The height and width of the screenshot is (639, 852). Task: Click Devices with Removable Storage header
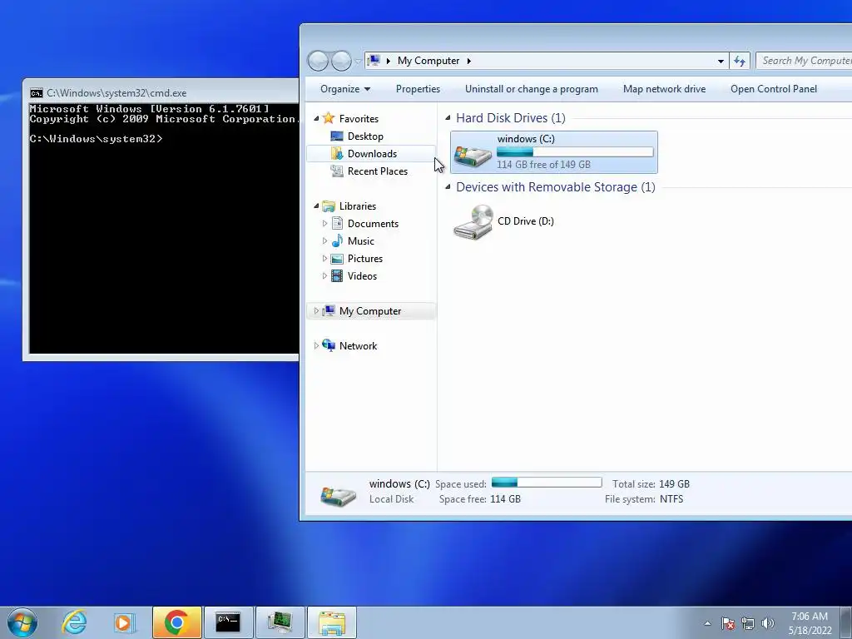tap(555, 187)
